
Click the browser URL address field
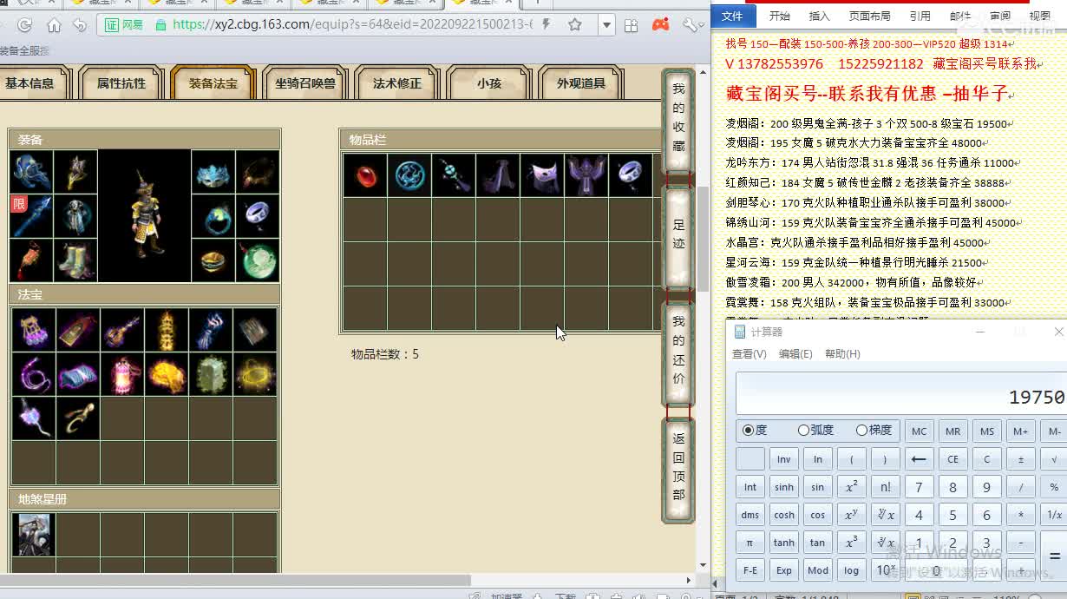coord(354,25)
